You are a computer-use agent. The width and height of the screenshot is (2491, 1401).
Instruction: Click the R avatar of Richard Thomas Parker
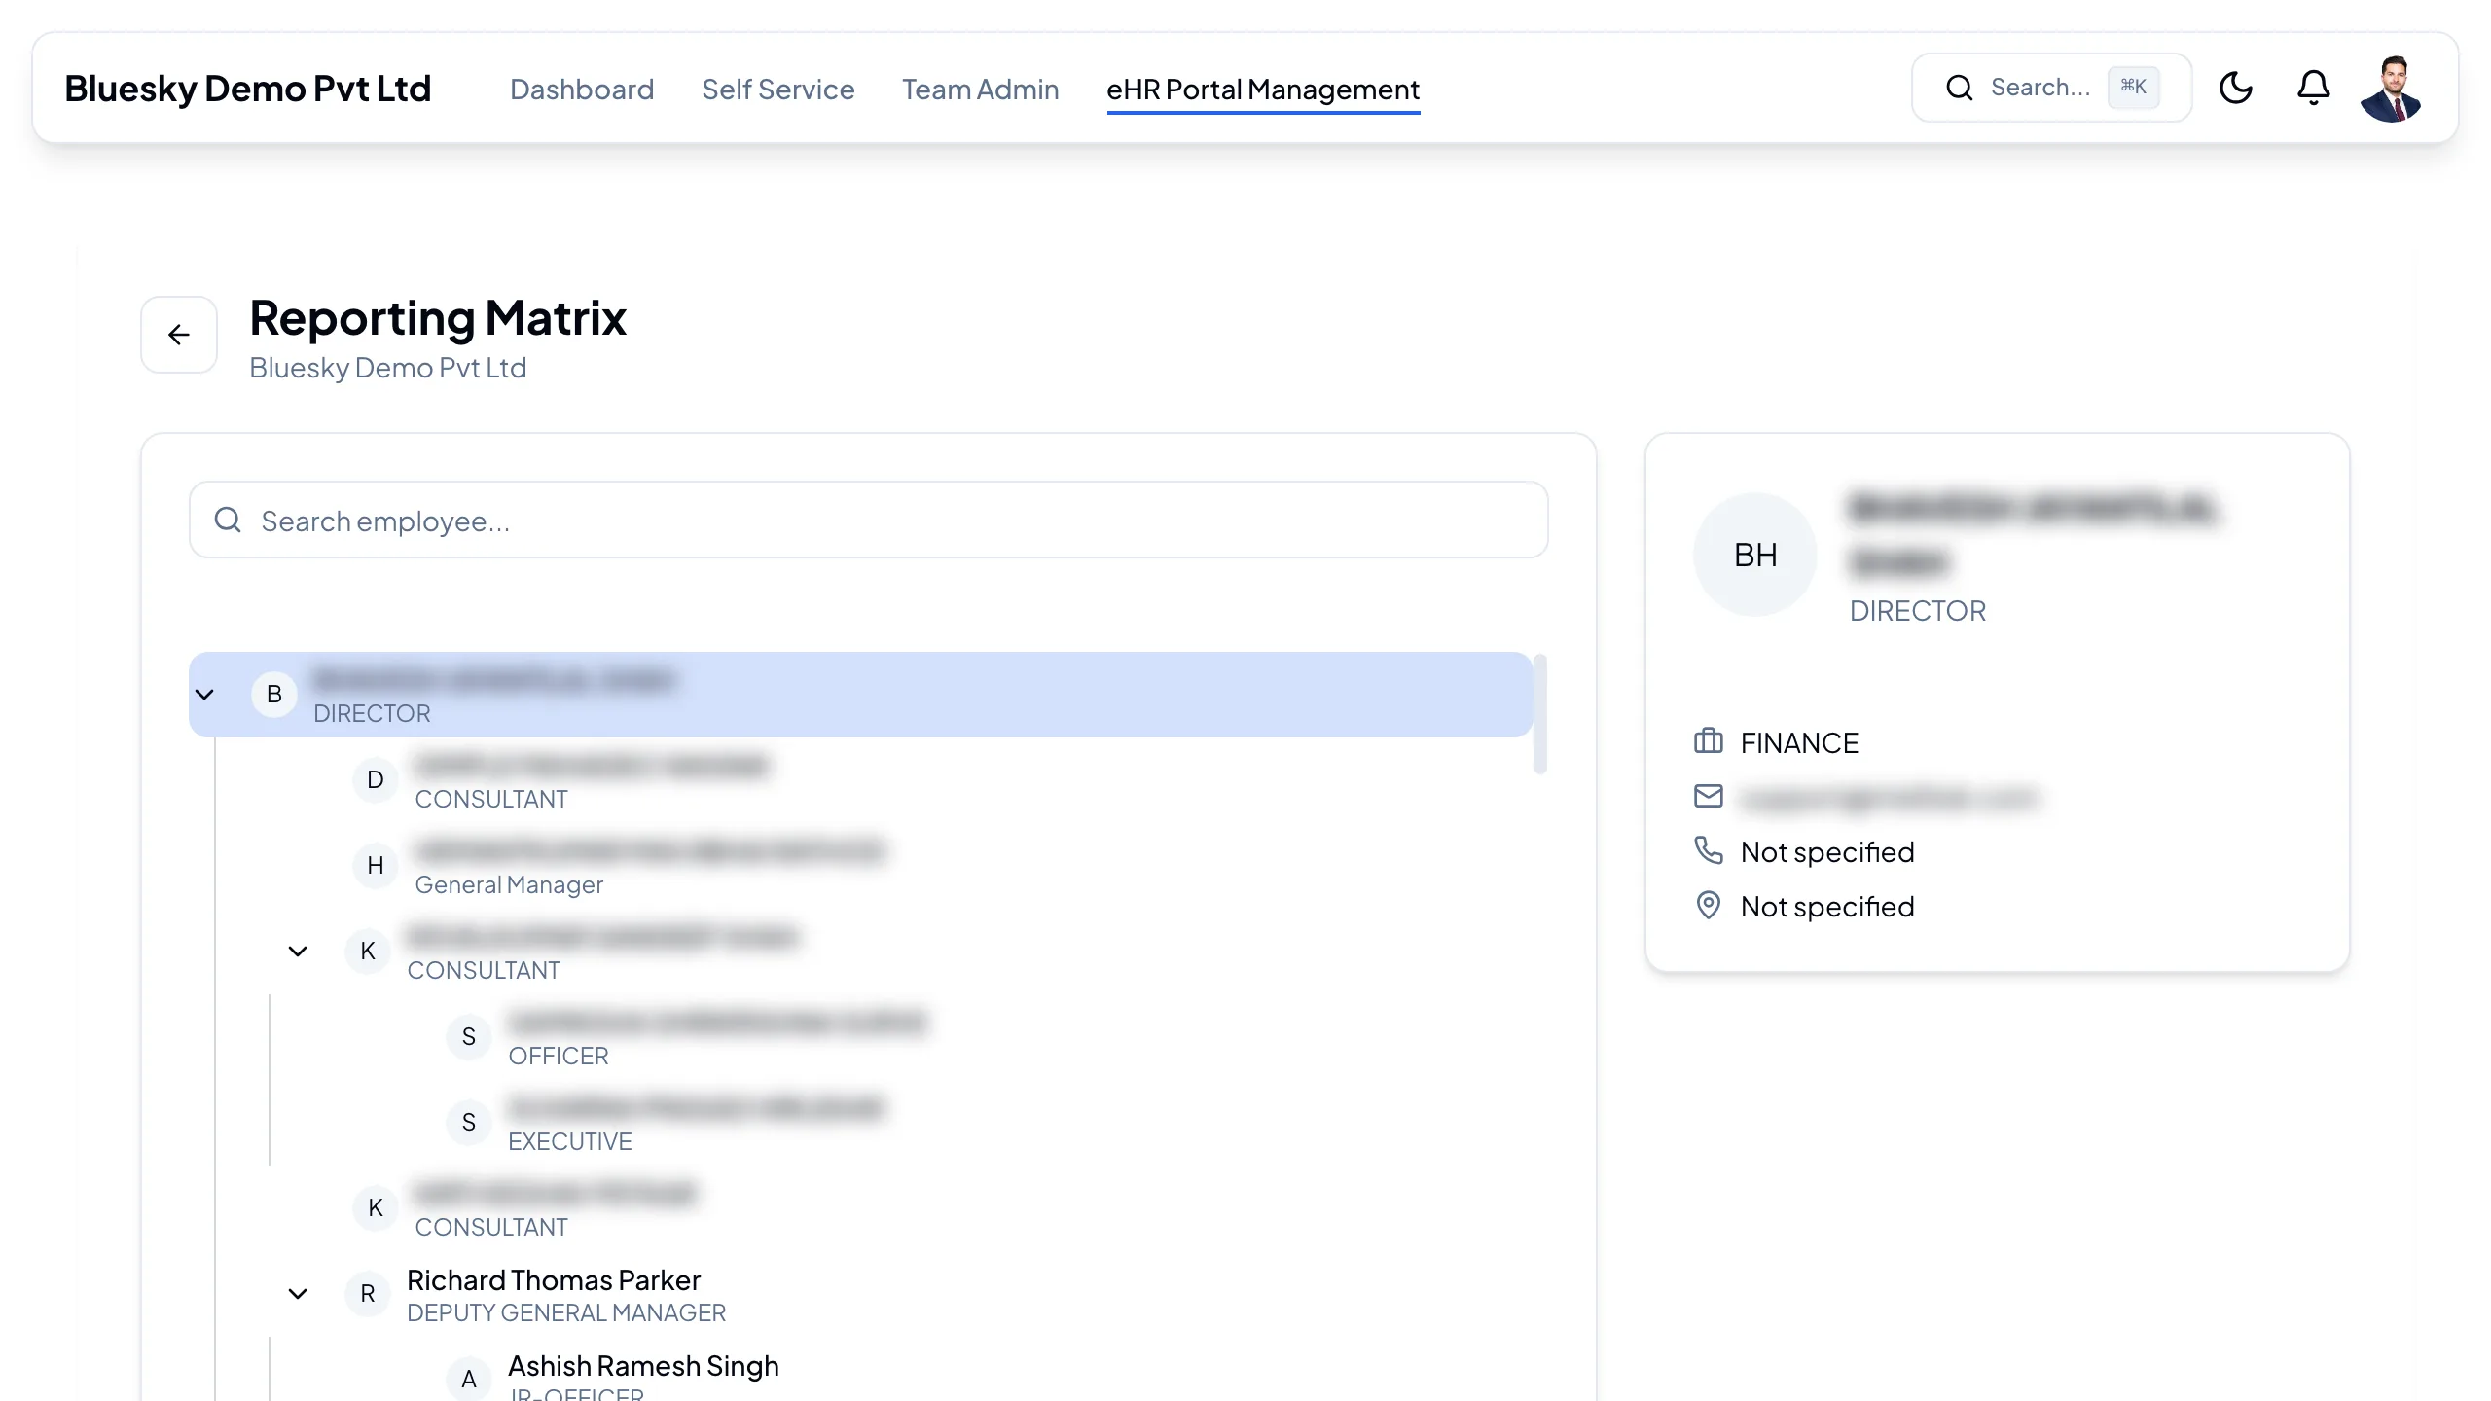368,1294
